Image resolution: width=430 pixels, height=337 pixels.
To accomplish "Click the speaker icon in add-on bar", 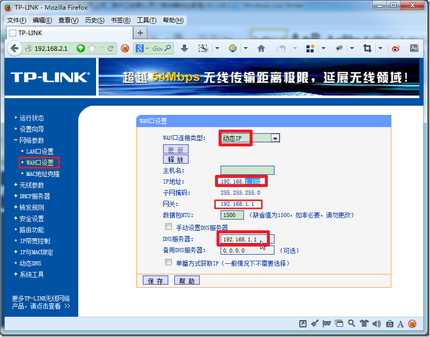I will (x=377, y=324).
